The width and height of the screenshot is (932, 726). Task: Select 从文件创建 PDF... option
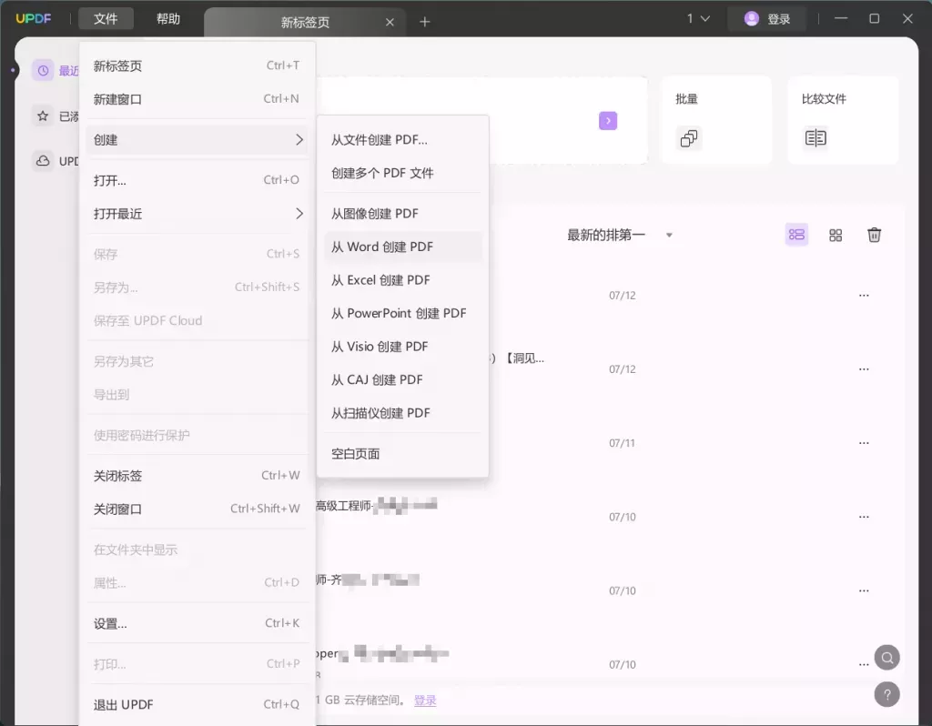pos(402,139)
